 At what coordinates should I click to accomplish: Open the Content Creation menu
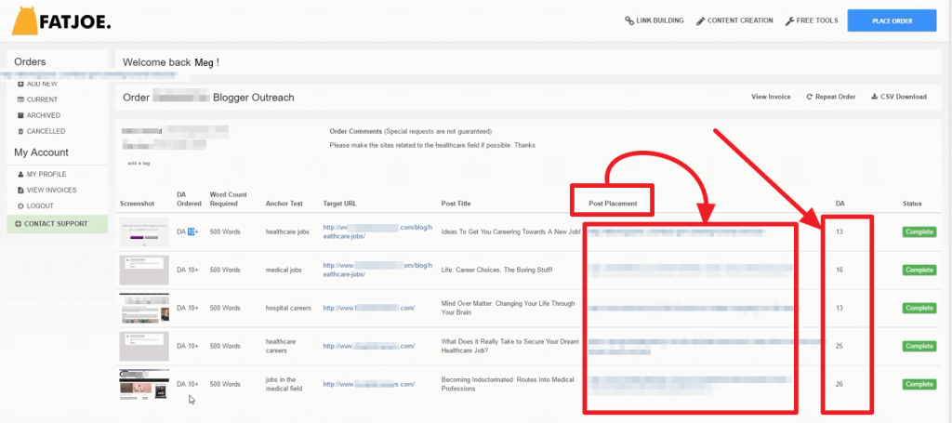tap(734, 20)
